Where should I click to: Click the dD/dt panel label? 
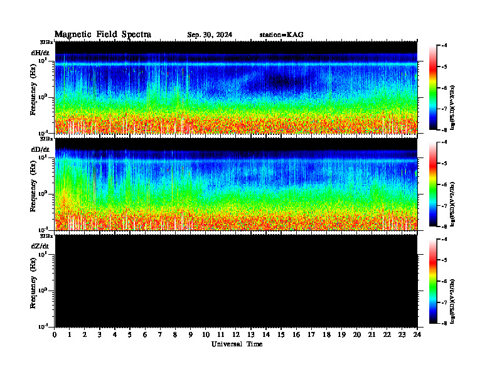tap(40, 149)
